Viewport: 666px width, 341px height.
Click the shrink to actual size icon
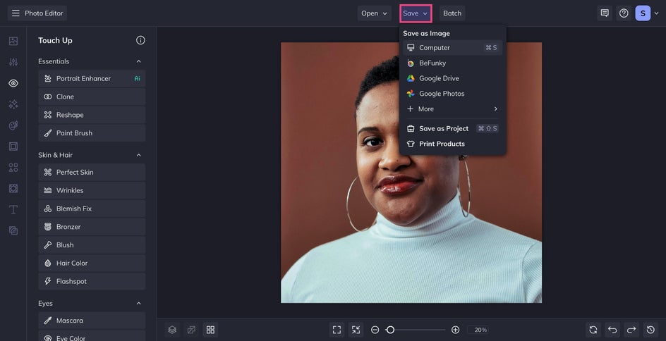pyautogui.click(x=356, y=330)
